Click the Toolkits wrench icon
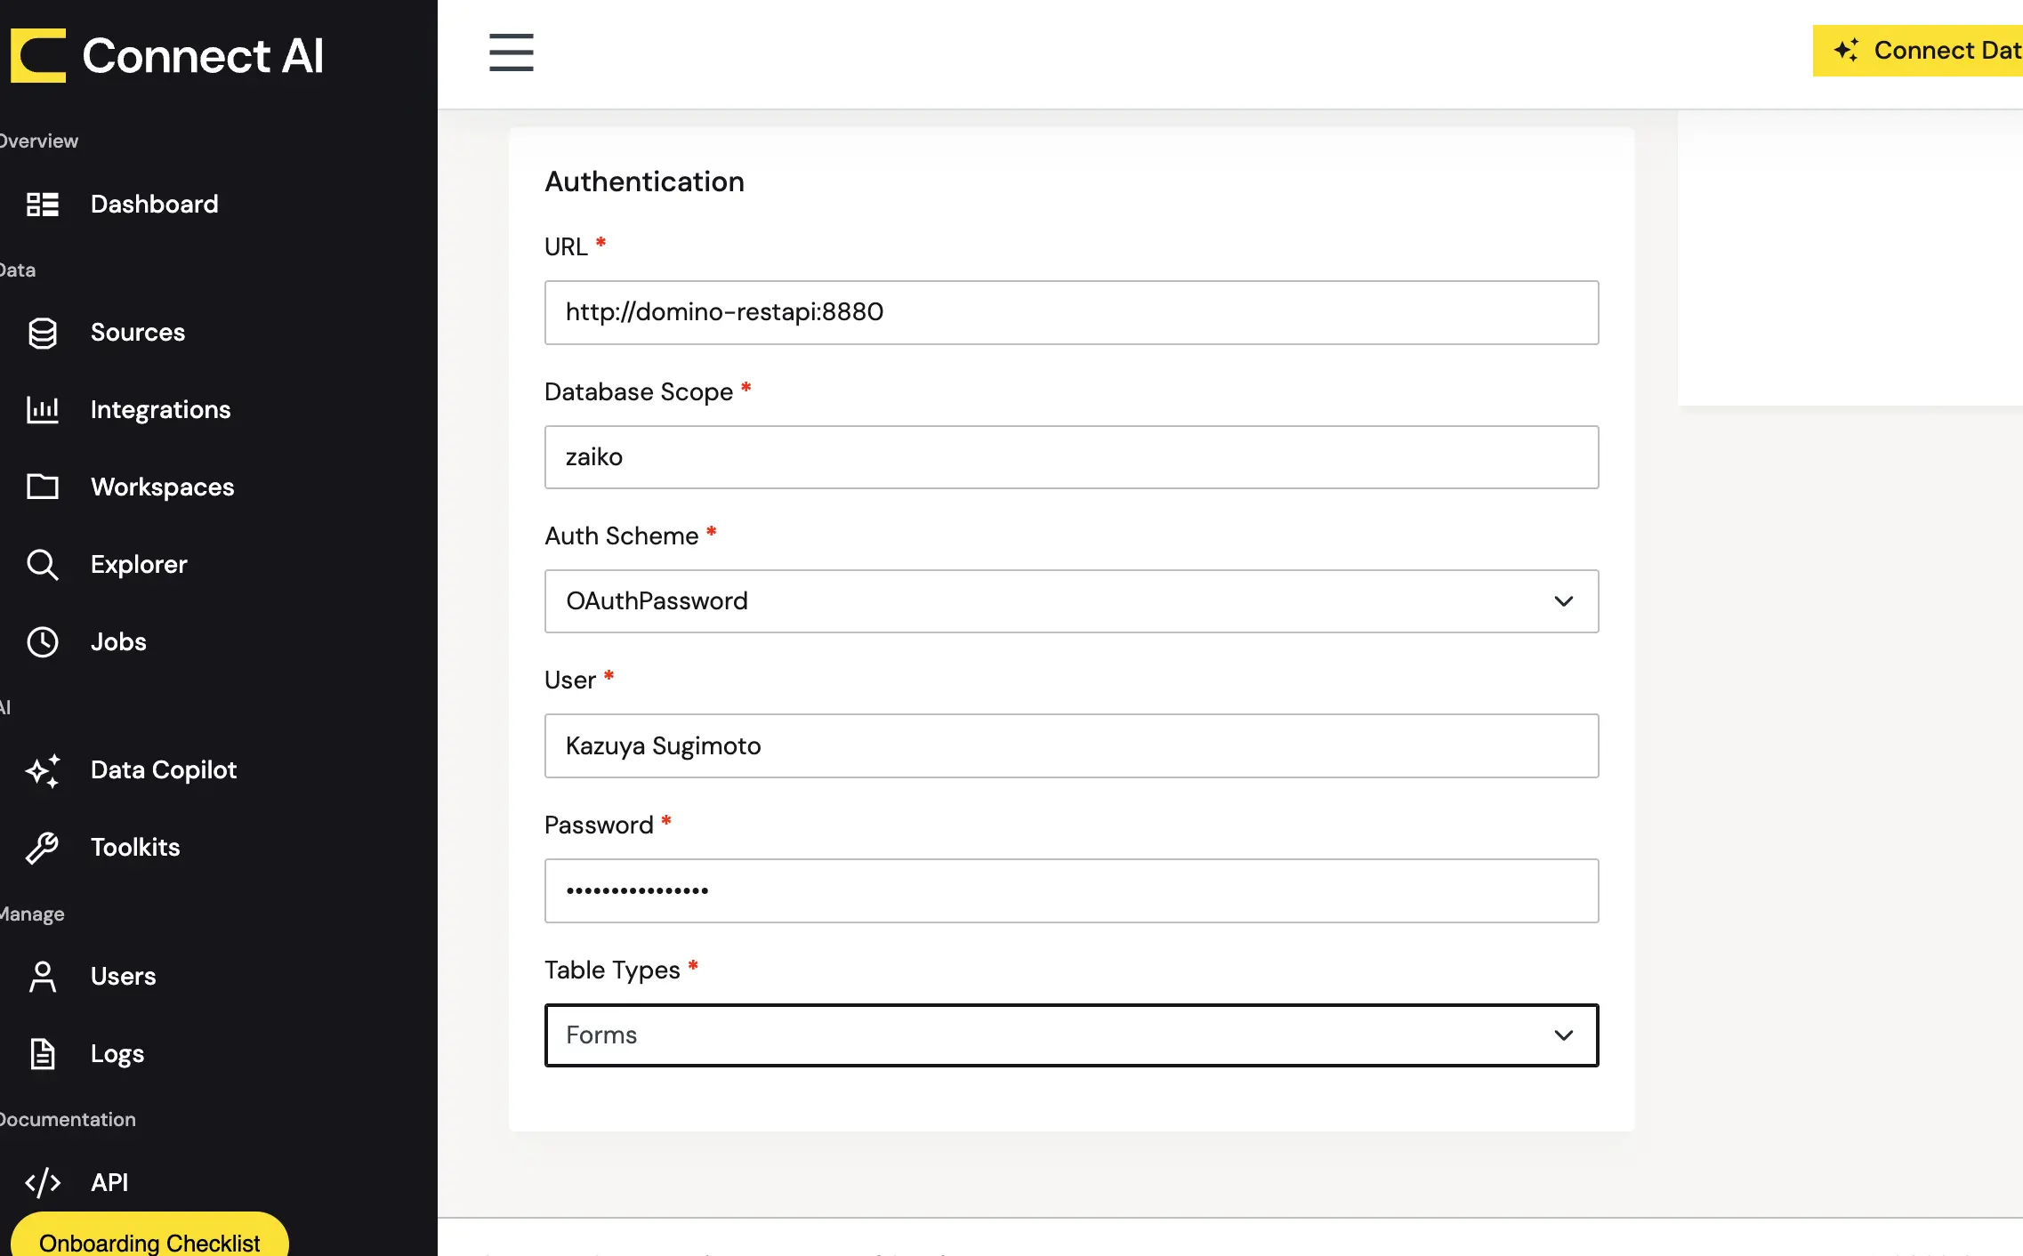2023x1256 pixels. pos(43,848)
